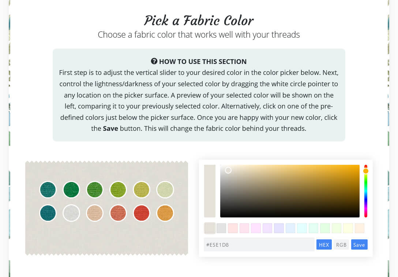Switch color format to RGB
The height and width of the screenshot is (277, 398).
click(341, 244)
